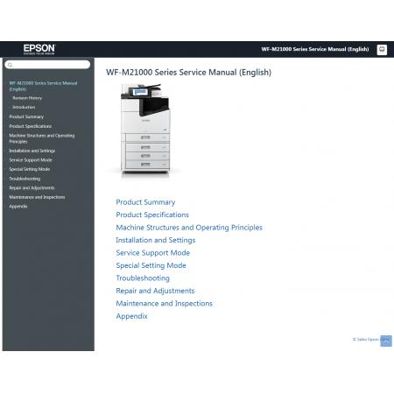Open Repair and Adjustments link
The height and width of the screenshot is (394, 394).
point(155,291)
